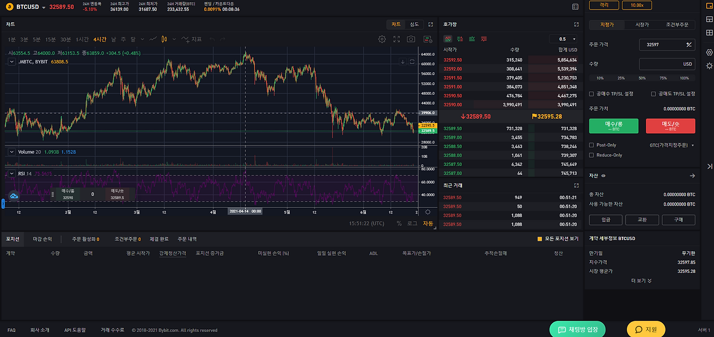The width and height of the screenshot is (714, 337).
Task: Toggle the 모든 포지션 보기 checkbox
Action: pyautogui.click(x=539, y=239)
